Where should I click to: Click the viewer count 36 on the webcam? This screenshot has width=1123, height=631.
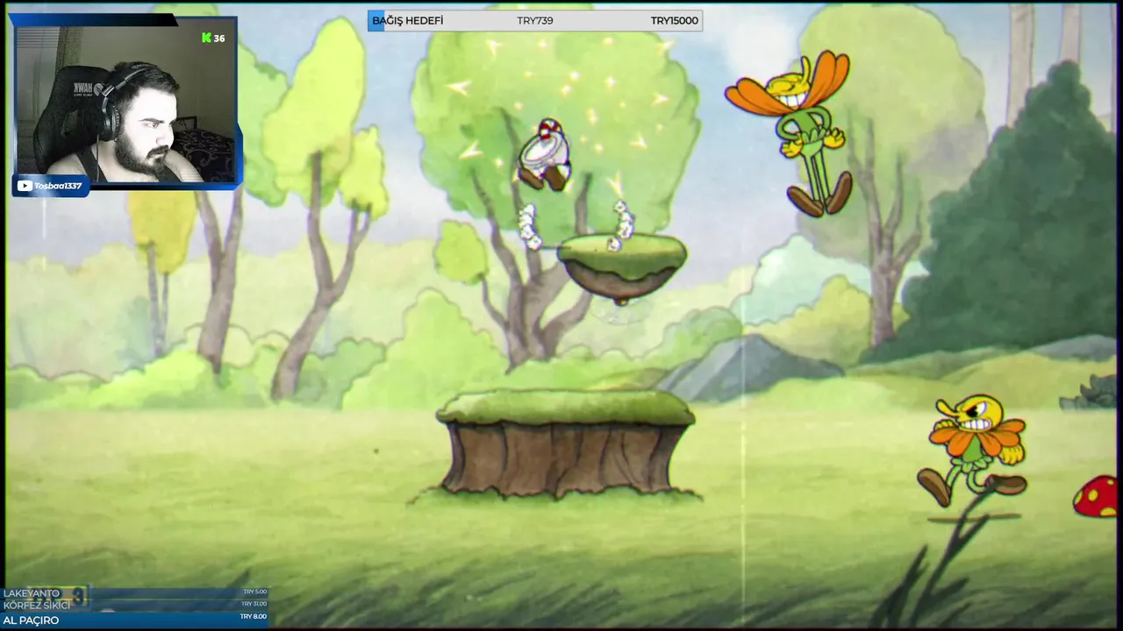coord(219,38)
